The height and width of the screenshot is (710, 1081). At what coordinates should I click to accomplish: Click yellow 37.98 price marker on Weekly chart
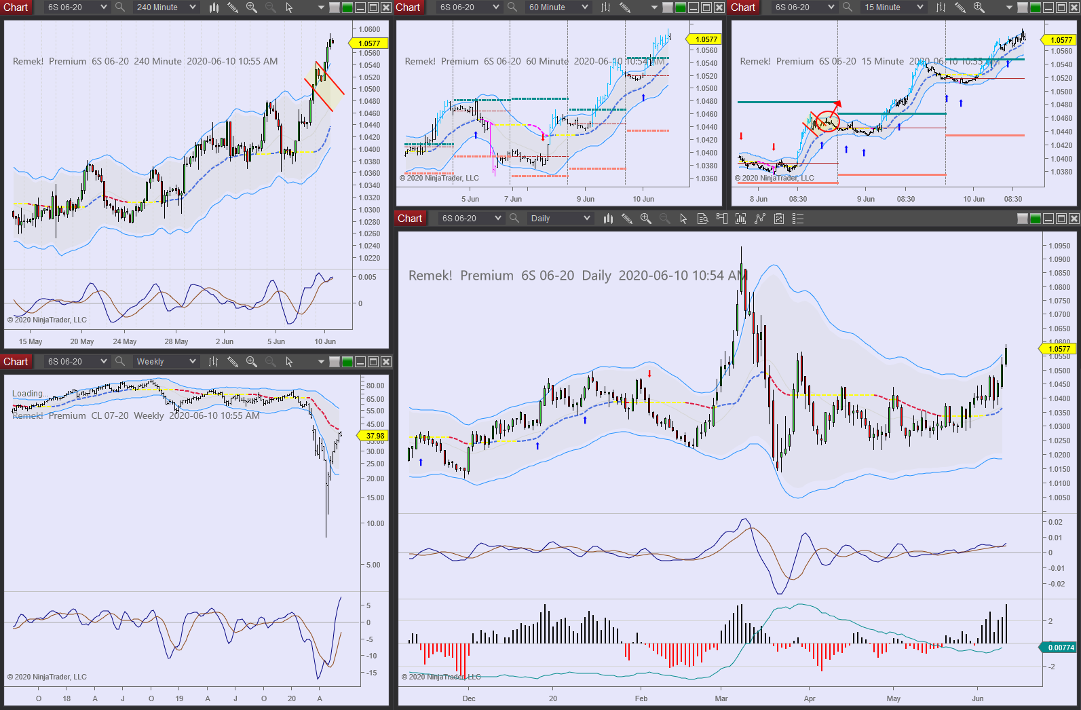pyautogui.click(x=372, y=436)
